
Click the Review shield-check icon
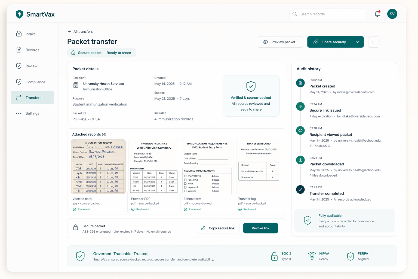point(19,66)
